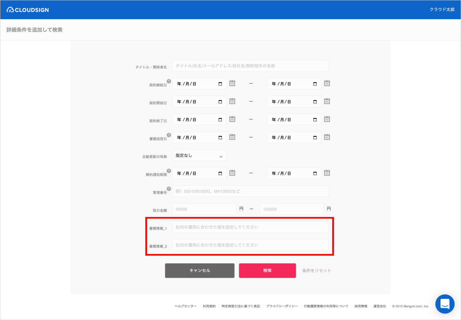461x320 pixels.
Task: Open calendar icon beside 契約締結日 start date
Action: (x=232, y=83)
